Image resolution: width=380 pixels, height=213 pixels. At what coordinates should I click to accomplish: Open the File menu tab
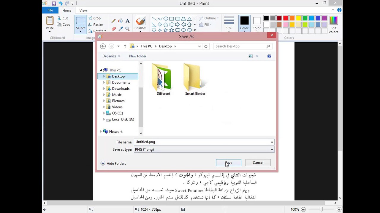(50, 10)
